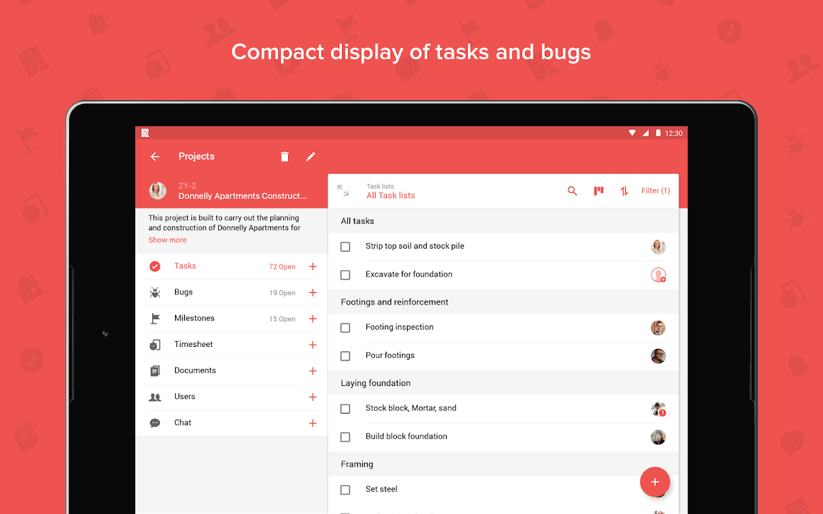This screenshot has width=823, height=514.
Task: Edit the project with the pencil icon
Action: pyautogui.click(x=311, y=156)
